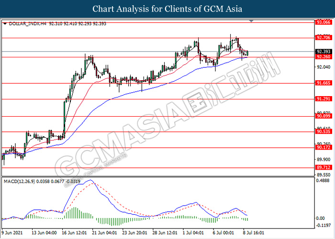Click the 89.550 price axis value
335x239 pixels.
(324, 175)
